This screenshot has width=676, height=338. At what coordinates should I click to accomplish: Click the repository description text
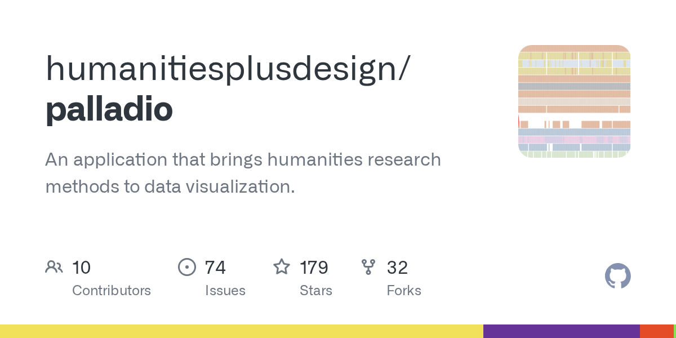(243, 173)
